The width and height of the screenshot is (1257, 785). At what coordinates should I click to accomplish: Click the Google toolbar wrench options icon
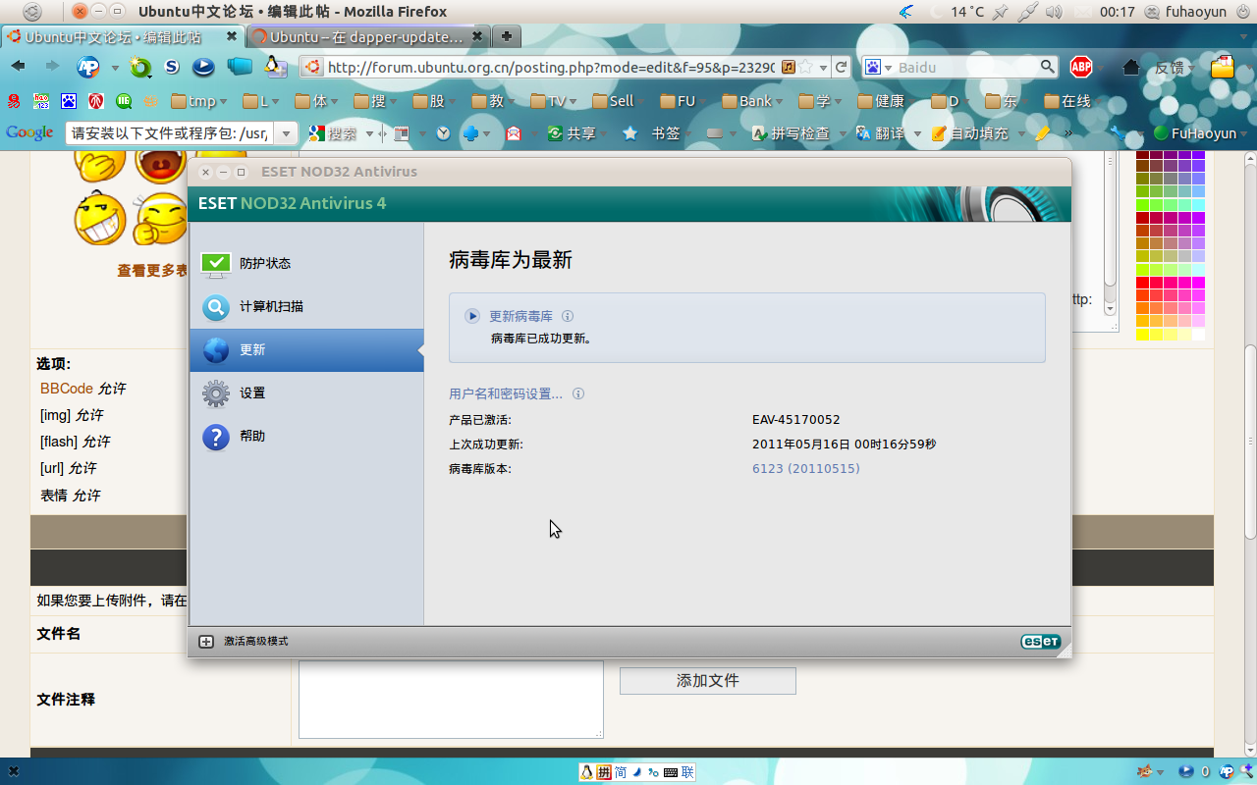point(1118,132)
